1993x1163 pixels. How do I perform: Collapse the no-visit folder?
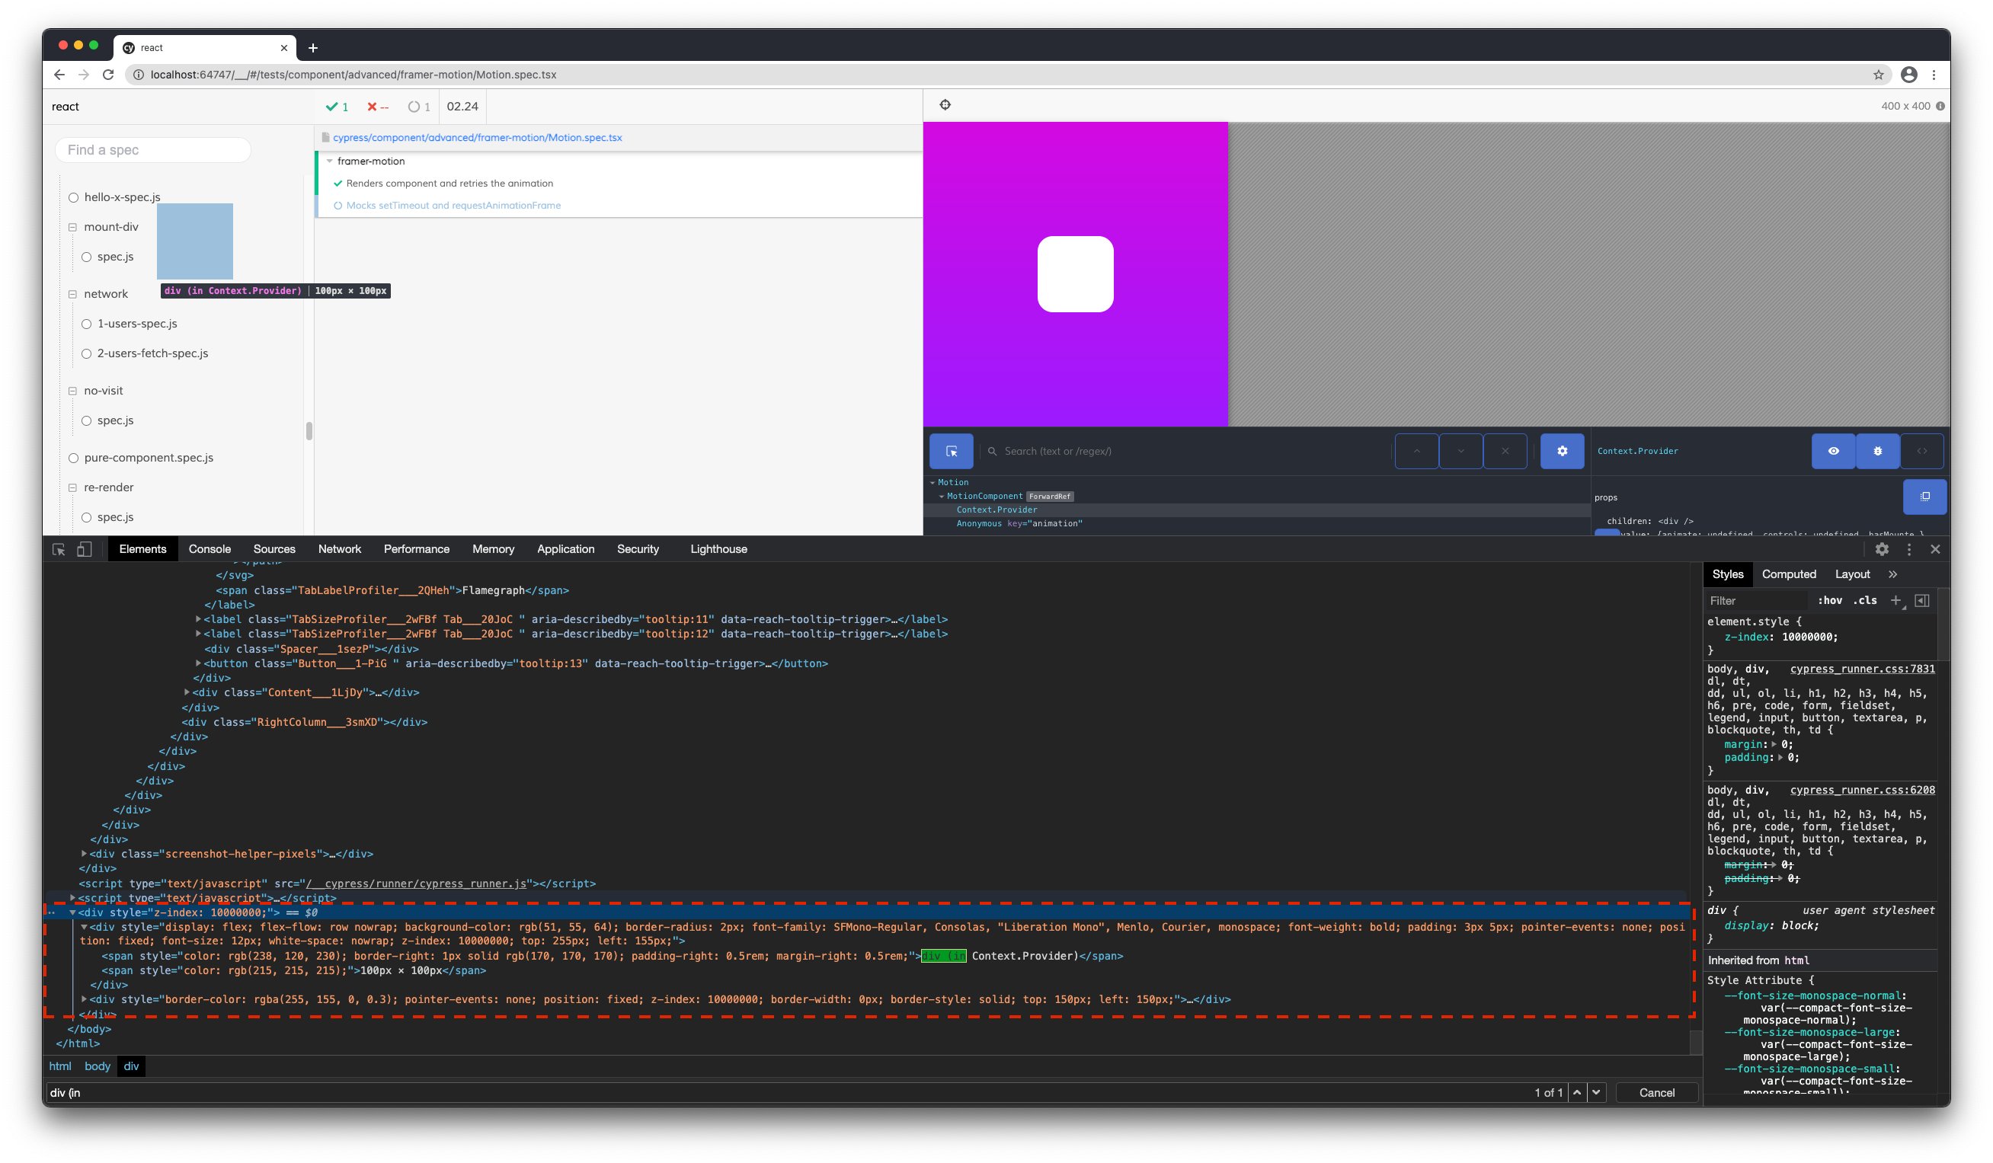[73, 391]
